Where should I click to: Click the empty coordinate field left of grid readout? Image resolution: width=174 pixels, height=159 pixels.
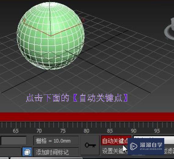(x=13, y=141)
